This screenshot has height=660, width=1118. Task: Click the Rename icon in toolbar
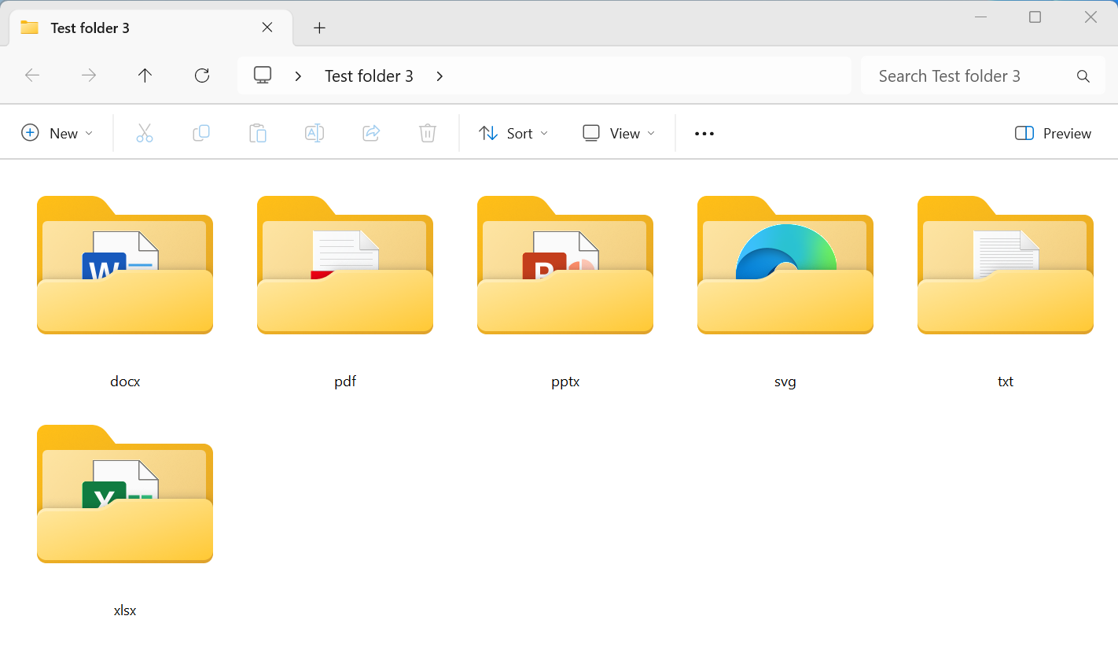[314, 133]
